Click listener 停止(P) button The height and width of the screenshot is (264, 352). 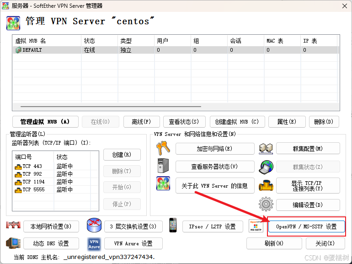(x=122, y=204)
